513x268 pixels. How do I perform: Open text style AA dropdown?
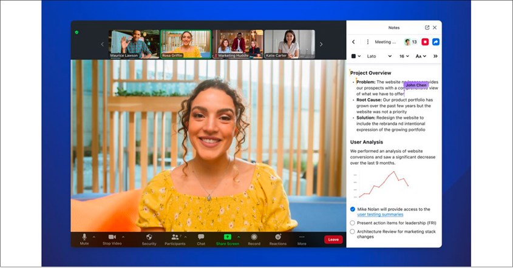421,56
